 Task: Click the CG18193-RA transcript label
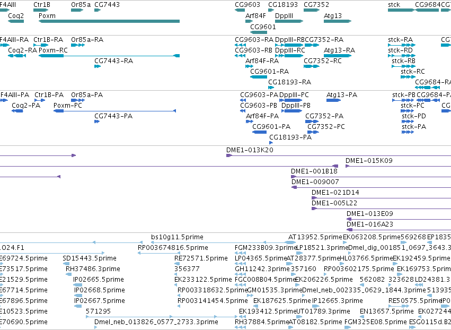tap(290, 82)
